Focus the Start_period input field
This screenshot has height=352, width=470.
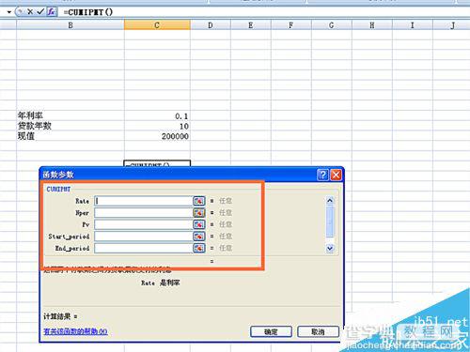pos(144,237)
